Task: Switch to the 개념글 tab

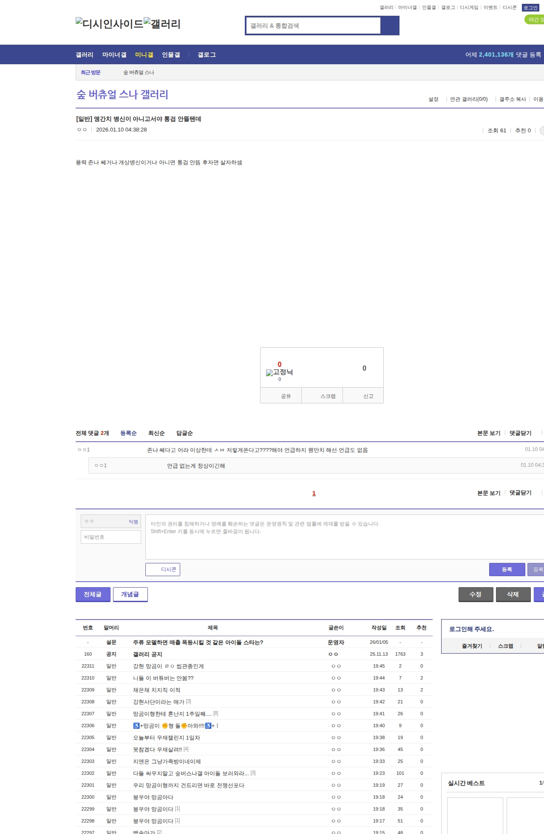Action: click(130, 594)
